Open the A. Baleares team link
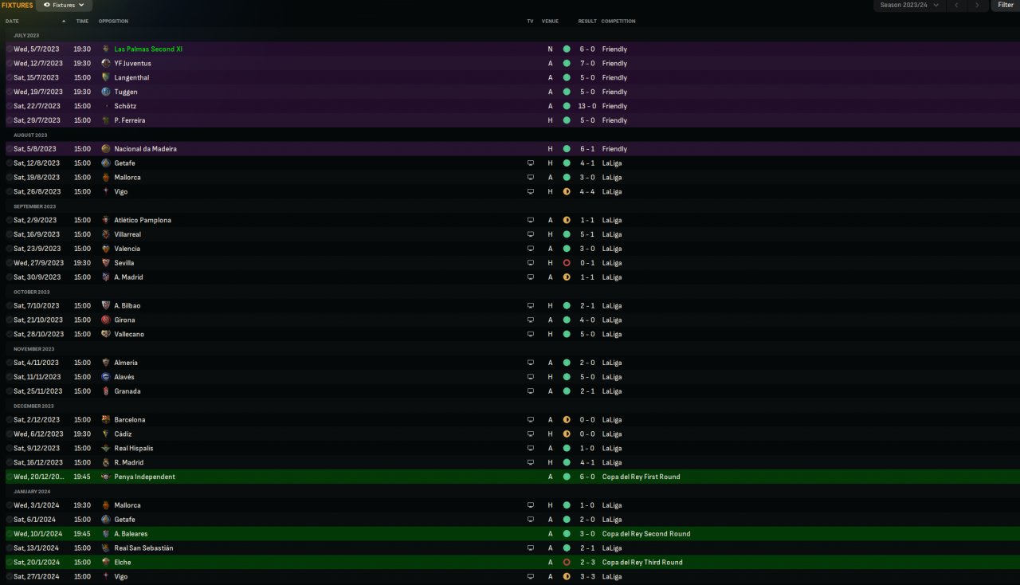The image size is (1020, 585). click(x=131, y=534)
